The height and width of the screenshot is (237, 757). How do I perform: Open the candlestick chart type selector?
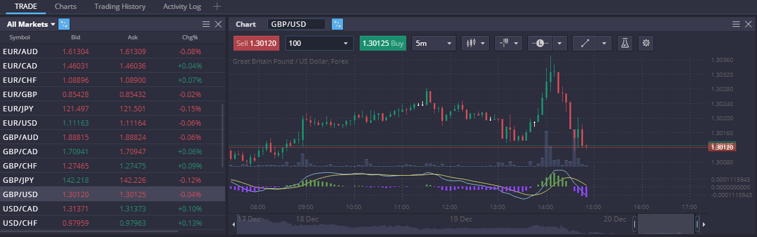click(x=475, y=43)
